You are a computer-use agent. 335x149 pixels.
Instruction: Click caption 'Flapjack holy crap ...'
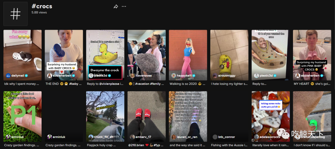(x=101, y=145)
